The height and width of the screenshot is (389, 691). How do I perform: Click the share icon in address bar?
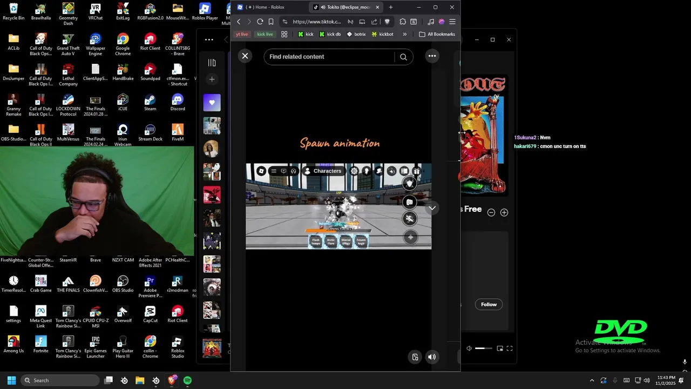(374, 22)
